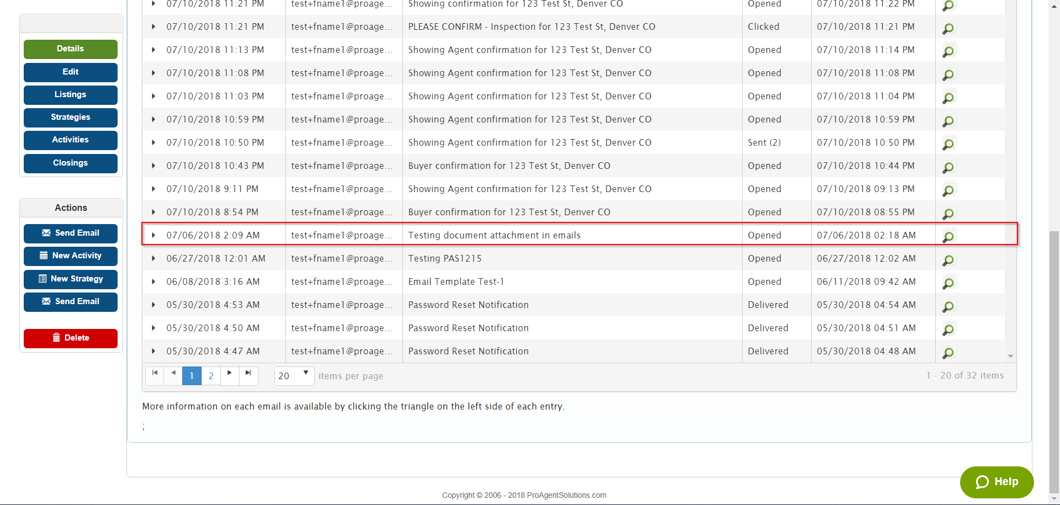1060x505 pixels.
Task: View the Email Template Test-1 message
Action: [x=948, y=283]
